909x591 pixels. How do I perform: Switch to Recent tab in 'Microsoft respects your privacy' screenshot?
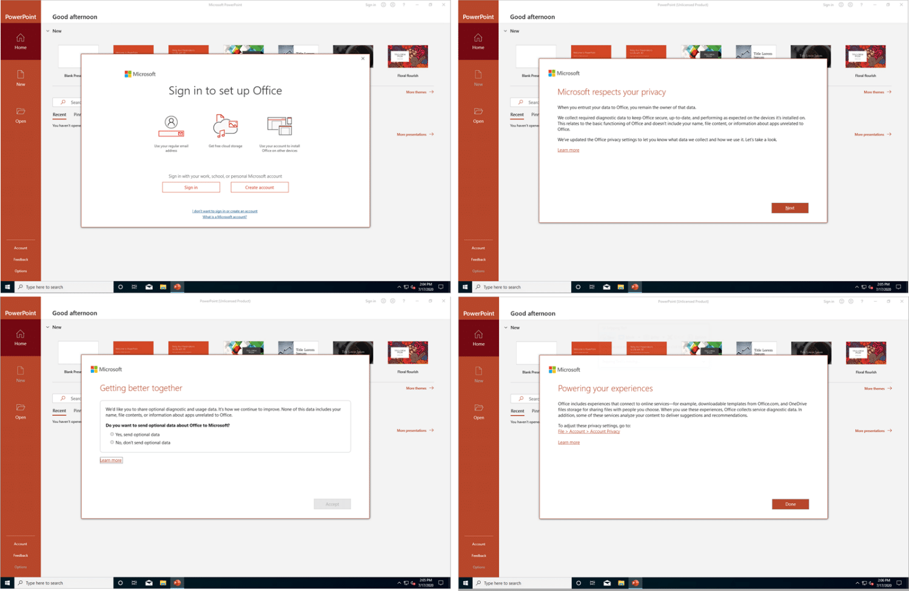(x=517, y=115)
